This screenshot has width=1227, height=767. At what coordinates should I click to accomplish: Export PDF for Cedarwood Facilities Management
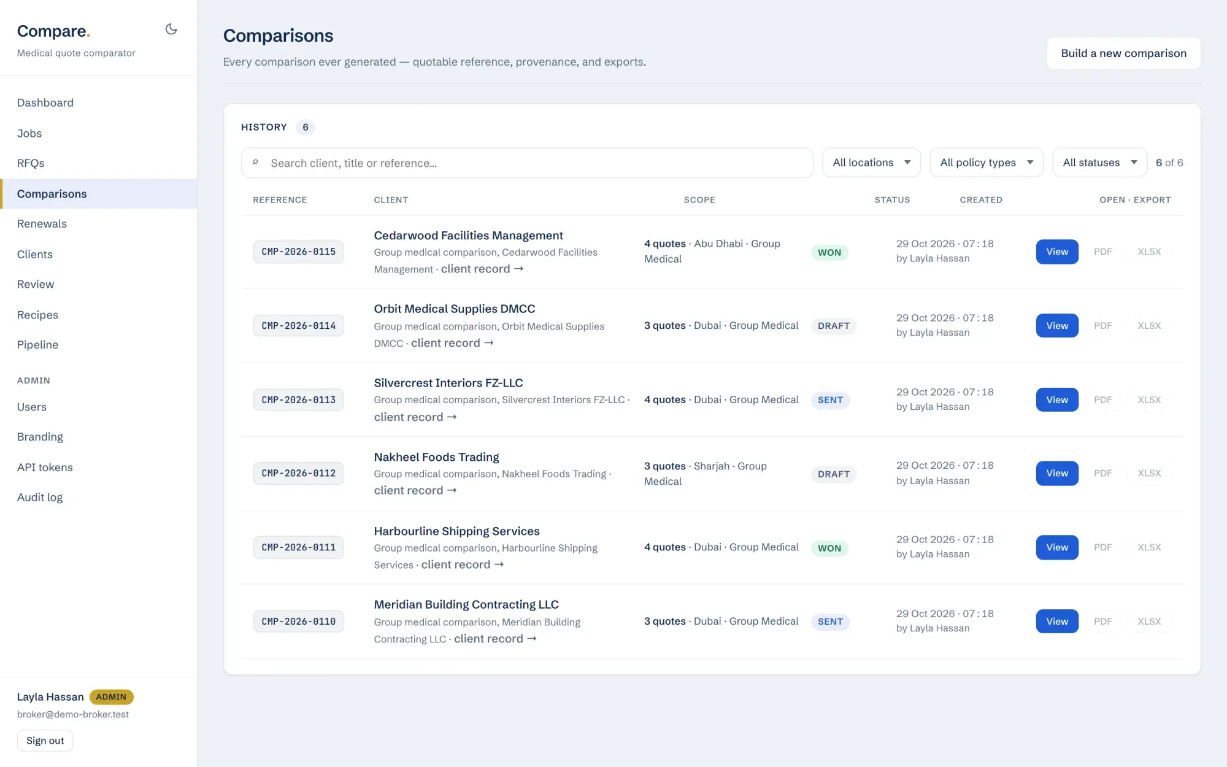tap(1102, 252)
